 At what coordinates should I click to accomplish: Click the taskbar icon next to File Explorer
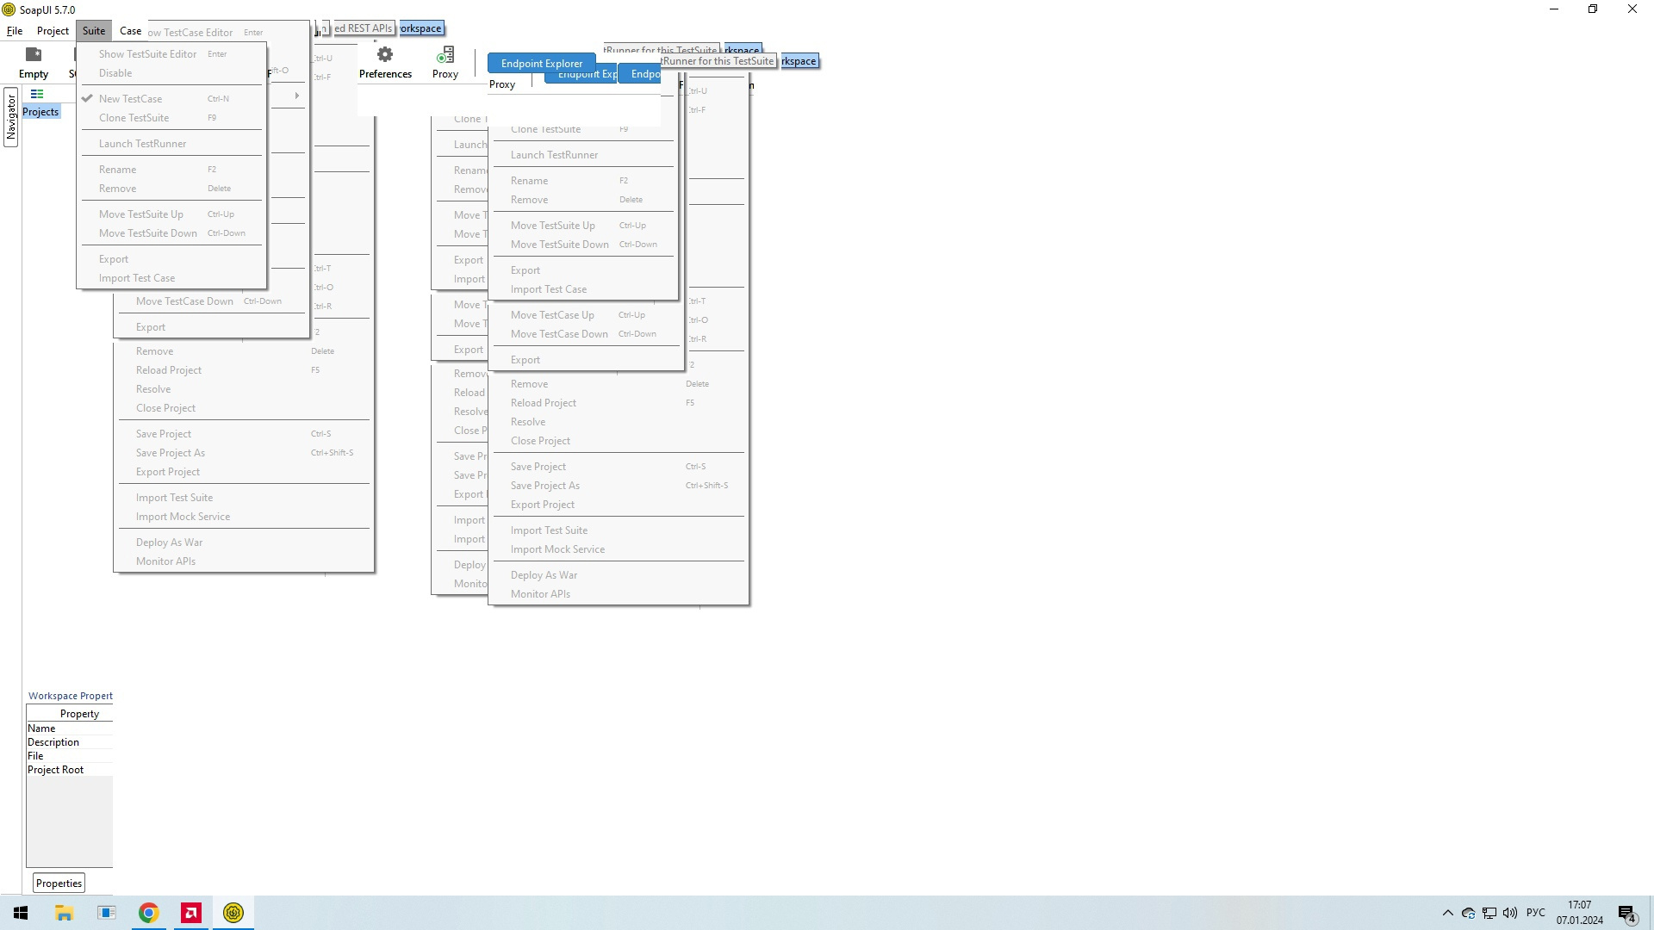(x=106, y=913)
